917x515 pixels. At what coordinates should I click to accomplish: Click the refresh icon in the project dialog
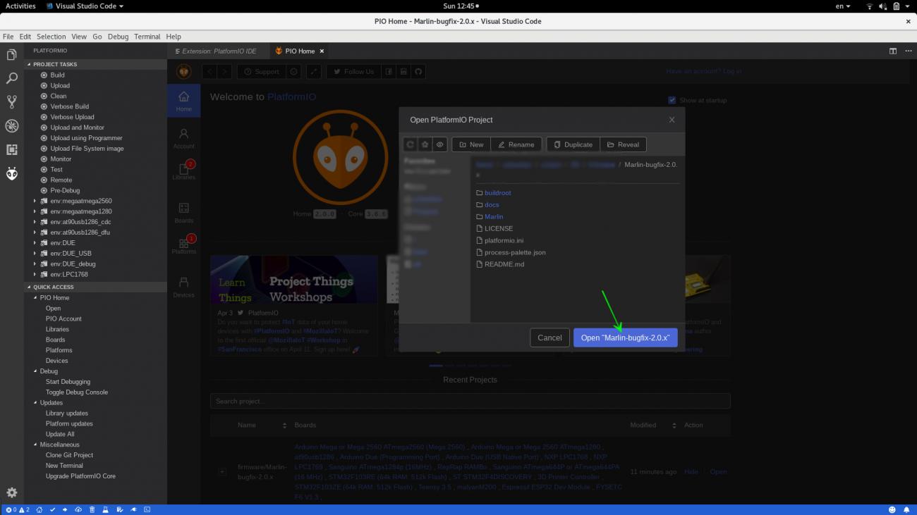coord(410,144)
